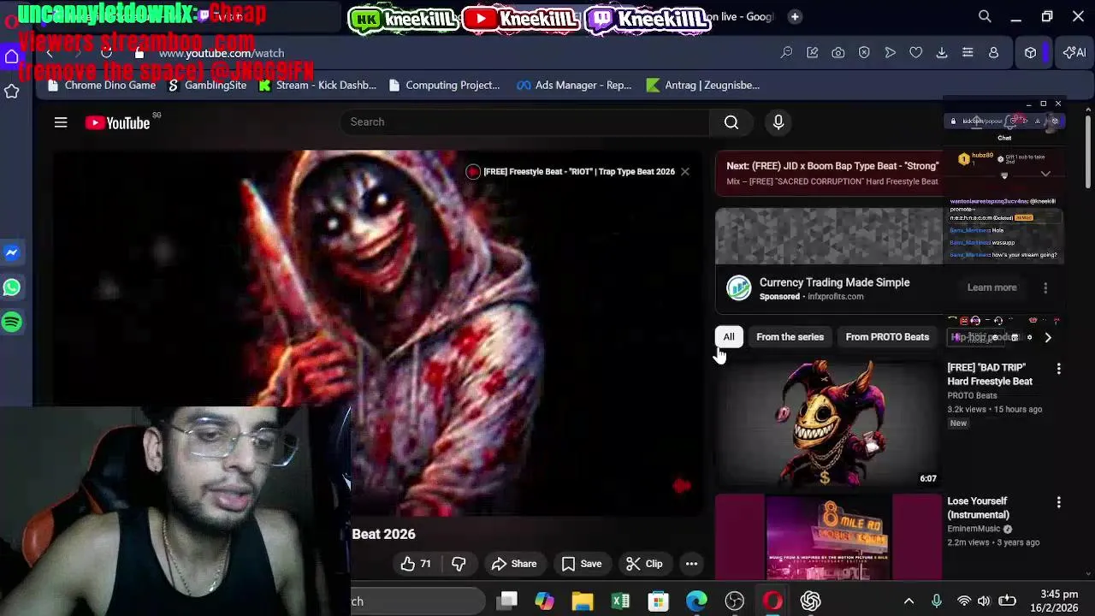Image resolution: width=1095 pixels, height=616 pixels.
Task: Take a snapshot with the camera icon
Action: 838,53
